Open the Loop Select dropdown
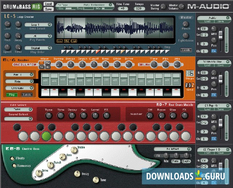Screen dimensions: 233x188 click(38, 25)
